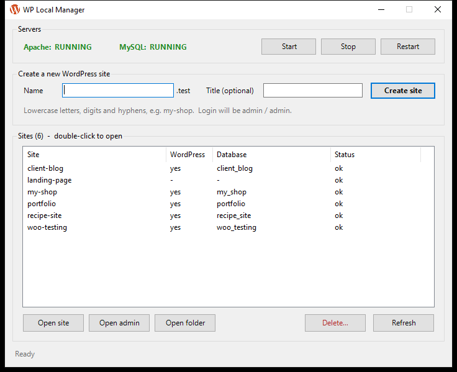Select the portfolio site row
Viewport: 457px width, 372px height.
click(228, 204)
